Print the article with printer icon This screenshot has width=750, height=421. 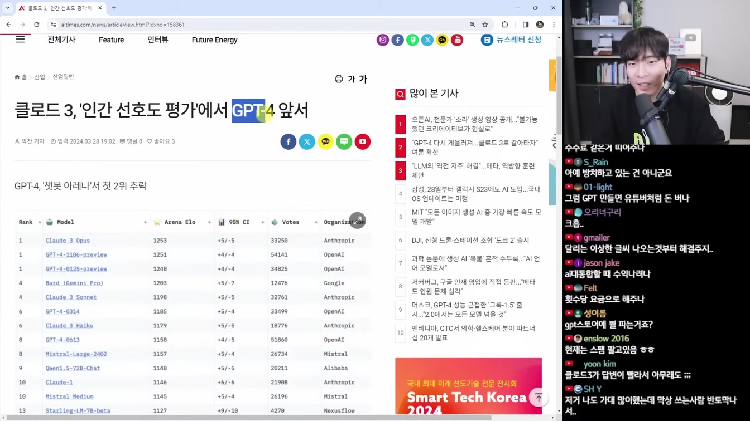point(339,79)
